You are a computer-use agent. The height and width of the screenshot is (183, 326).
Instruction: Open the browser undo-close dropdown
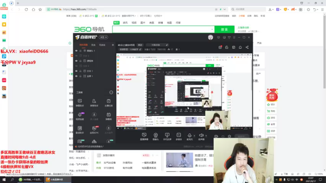click(318, 9)
